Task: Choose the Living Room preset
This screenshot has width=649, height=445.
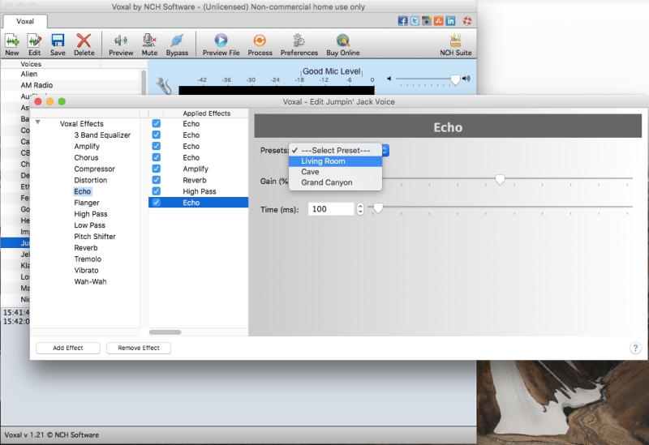Action: pyautogui.click(x=335, y=161)
